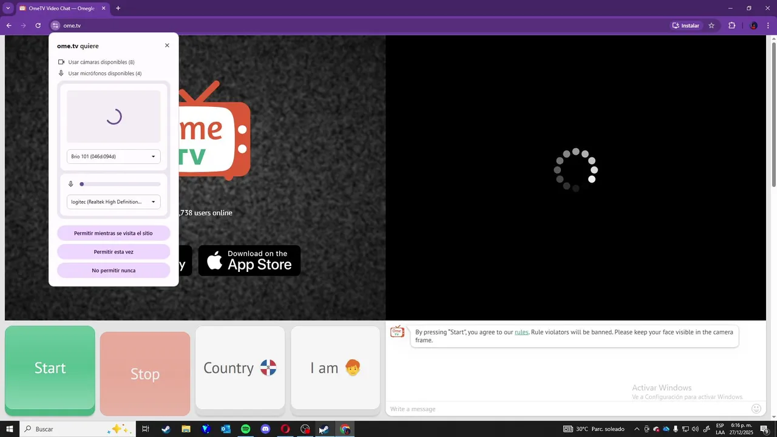Open the Windows notification center

pos(764,429)
